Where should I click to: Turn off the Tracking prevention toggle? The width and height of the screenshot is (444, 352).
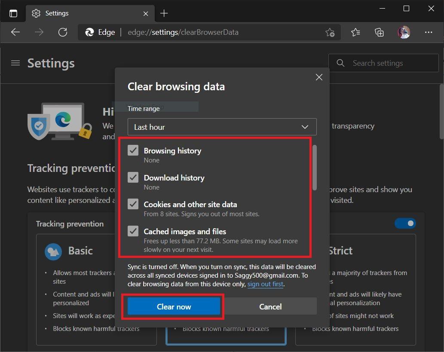pos(405,223)
